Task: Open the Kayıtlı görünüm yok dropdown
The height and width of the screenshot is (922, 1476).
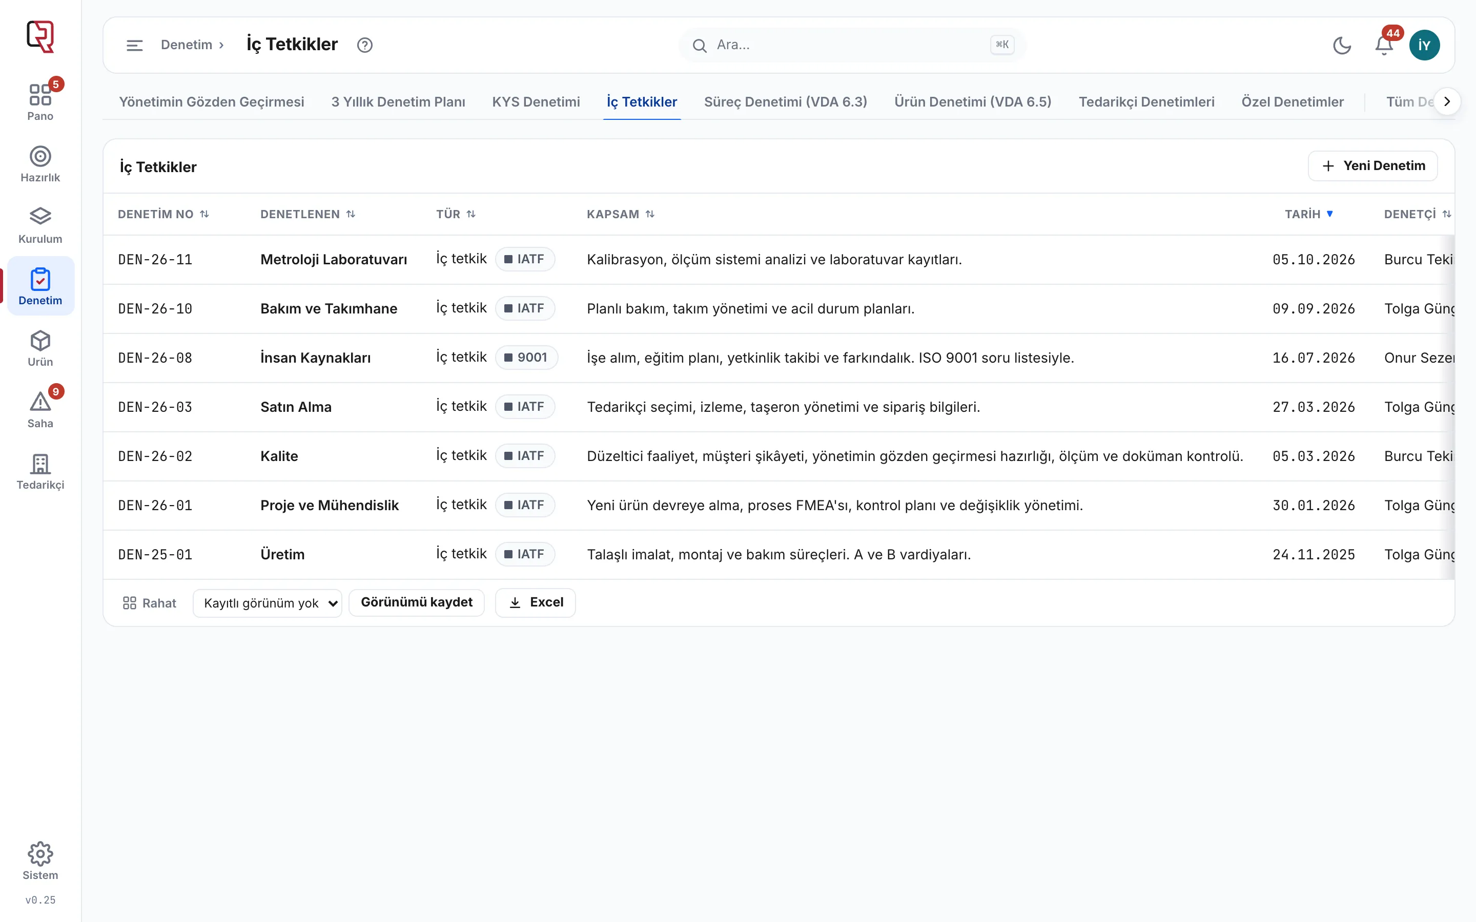Action: pyautogui.click(x=267, y=603)
